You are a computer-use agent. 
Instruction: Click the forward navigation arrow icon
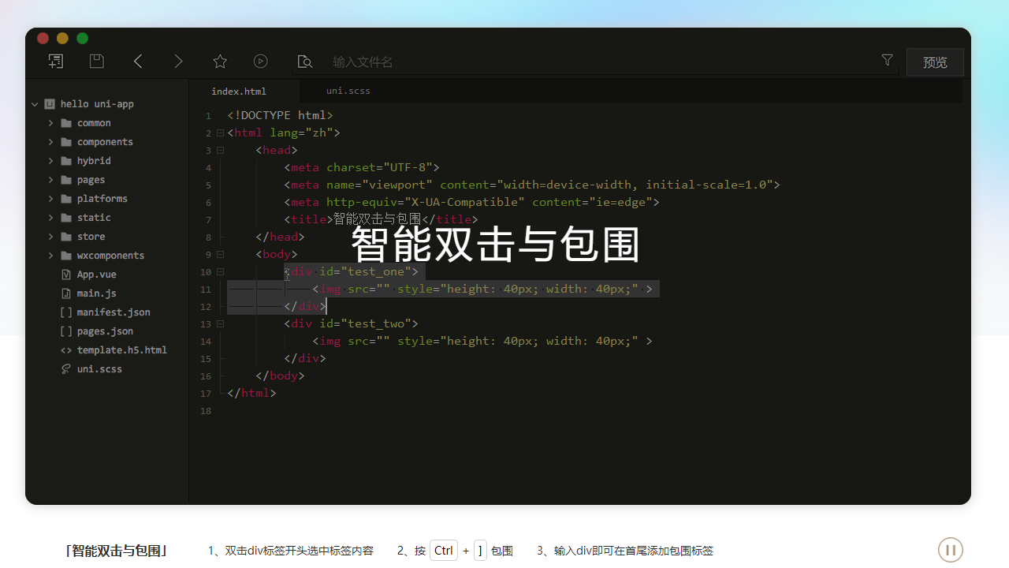179,61
